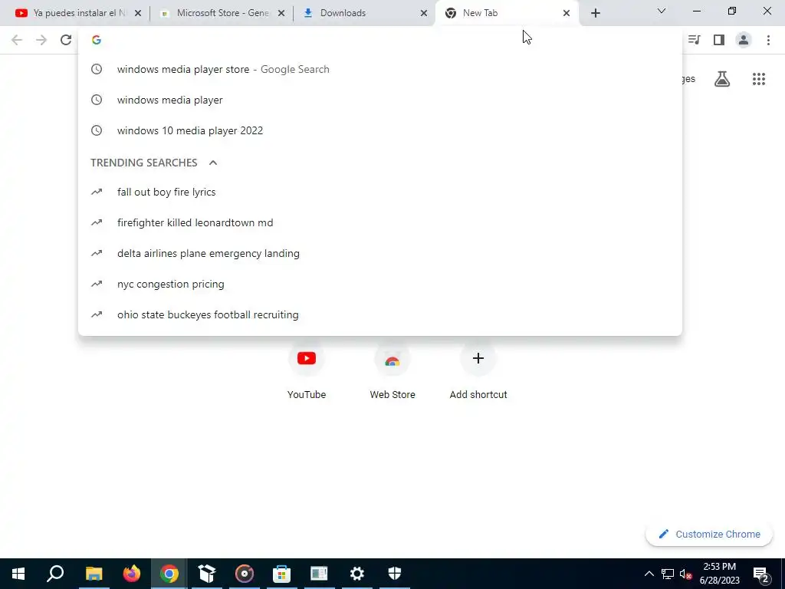This screenshot has width=785, height=589.
Task: Open the media control playlist icon
Action: [x=694, y=40]
